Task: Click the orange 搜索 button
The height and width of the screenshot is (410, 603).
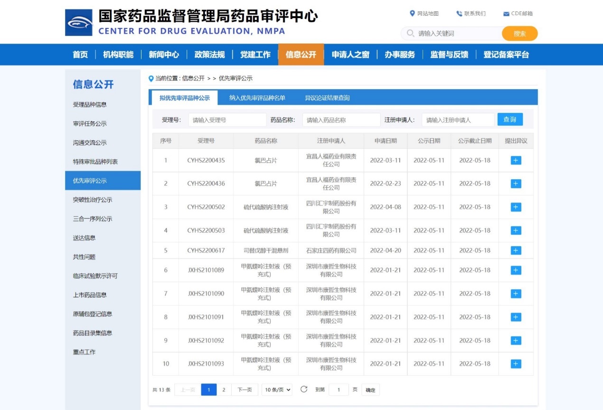Action: (520, 34)
